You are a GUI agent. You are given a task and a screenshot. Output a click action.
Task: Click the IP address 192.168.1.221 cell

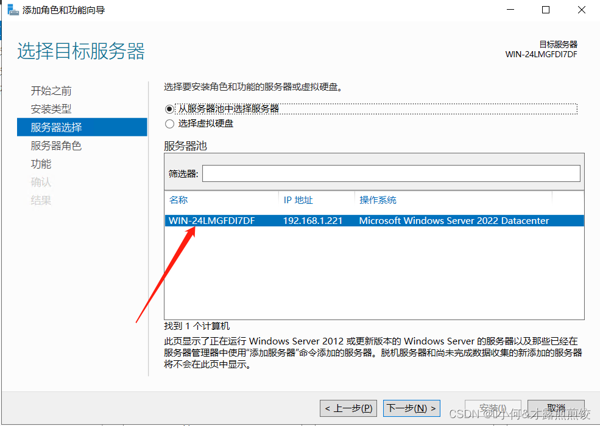point(312,221)
